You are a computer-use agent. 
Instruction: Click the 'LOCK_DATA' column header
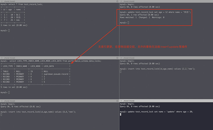tap(49, 66)
